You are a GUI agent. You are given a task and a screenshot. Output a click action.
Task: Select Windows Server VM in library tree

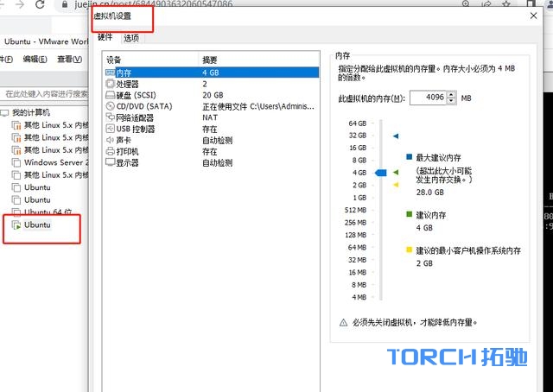[56, 162]
